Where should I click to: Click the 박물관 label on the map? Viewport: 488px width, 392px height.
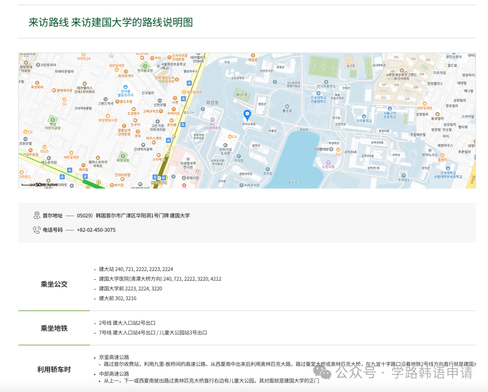[x=272, y=131]
